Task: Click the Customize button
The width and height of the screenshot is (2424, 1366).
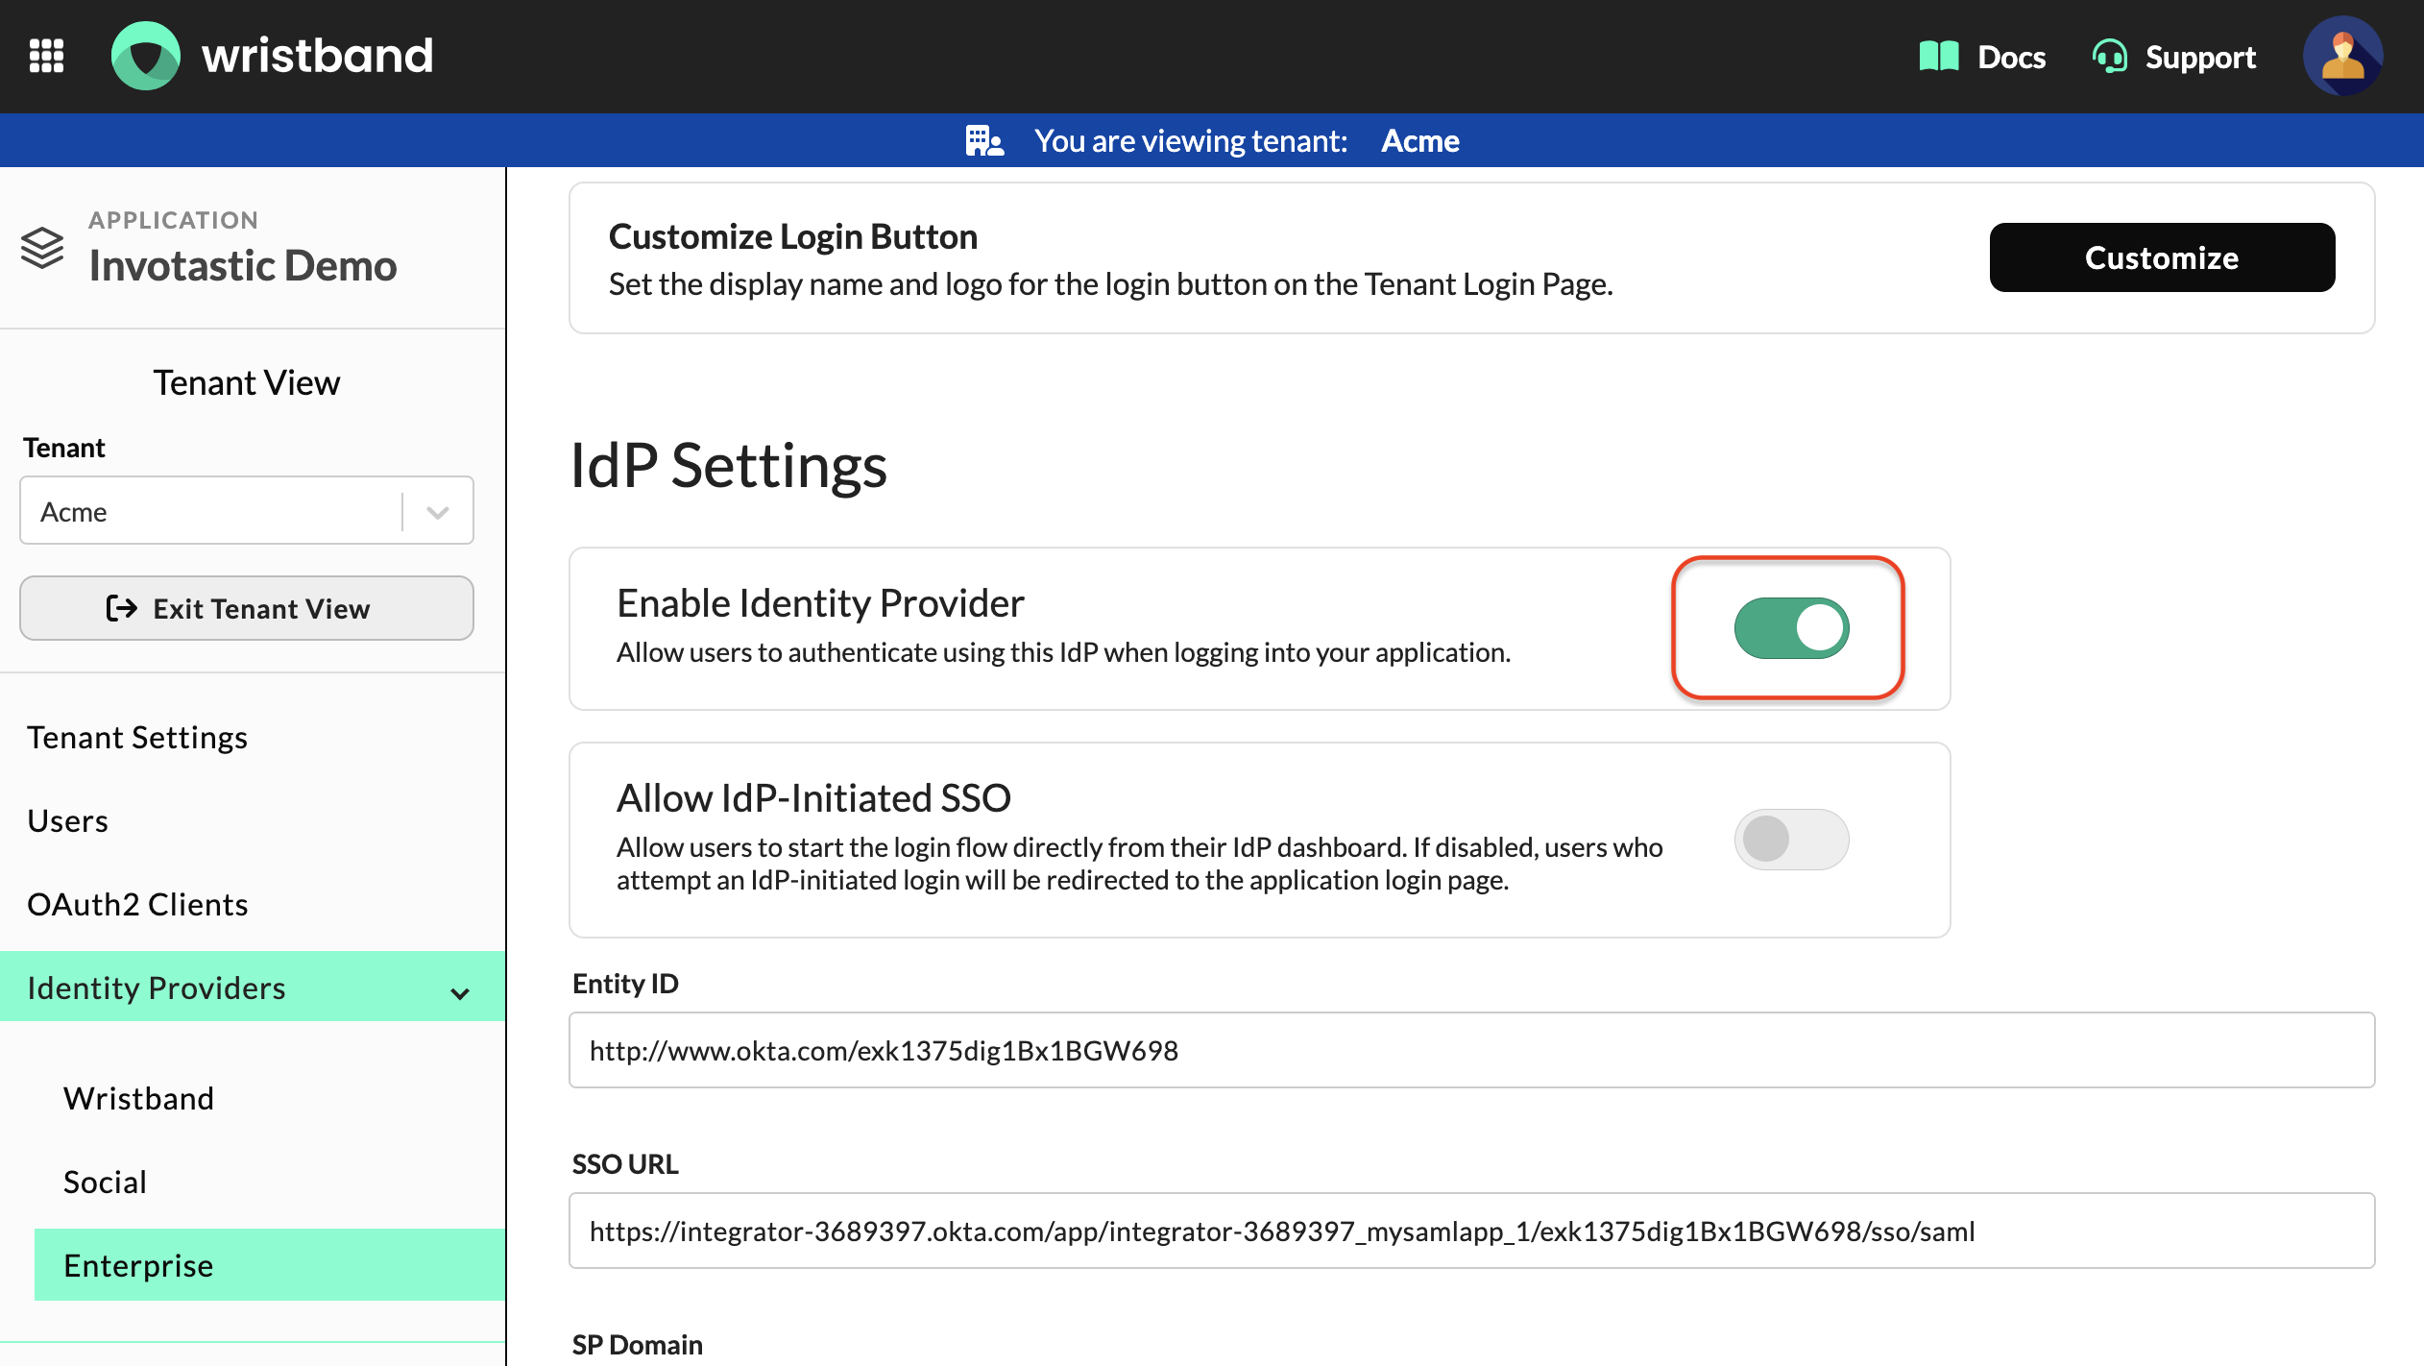Action: [2162, 257]
